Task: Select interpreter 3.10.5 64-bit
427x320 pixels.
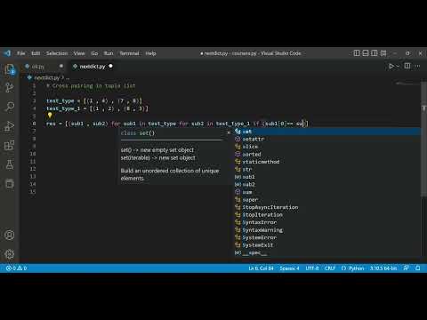Action: pyautogui.click(x=383, y=268)
